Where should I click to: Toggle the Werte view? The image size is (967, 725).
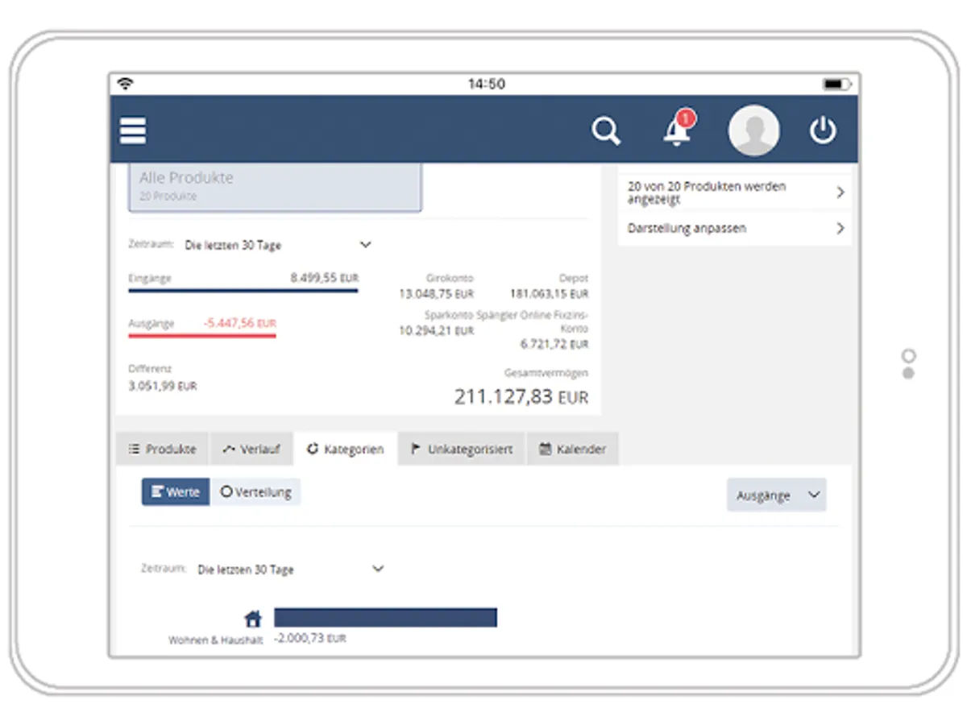pyautogui.click(x=176, y=492)
